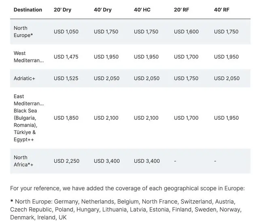Click the 40' Dry column header
The image size is (259, 221).
click(x=102, y=10)
